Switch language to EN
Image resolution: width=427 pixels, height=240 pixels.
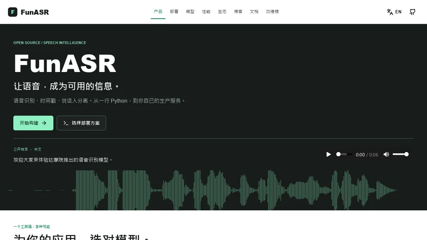(398, 12)
